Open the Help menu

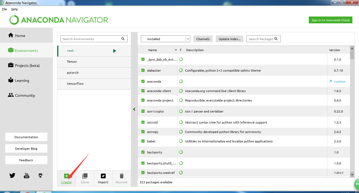tap(14, 9)
